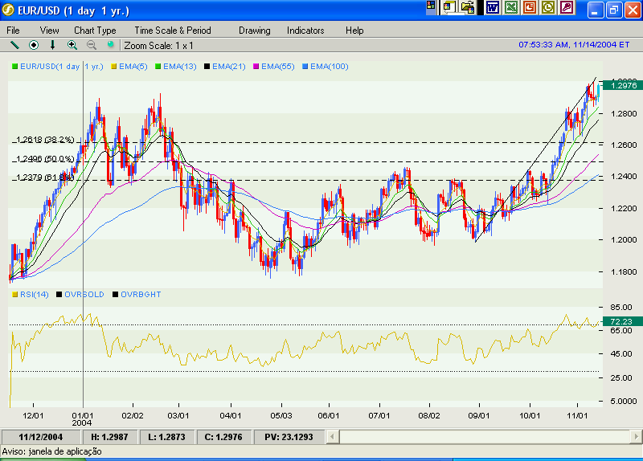Select the trend line drawing tool
This screenshot has width=643, height=461.
point(14,46)
